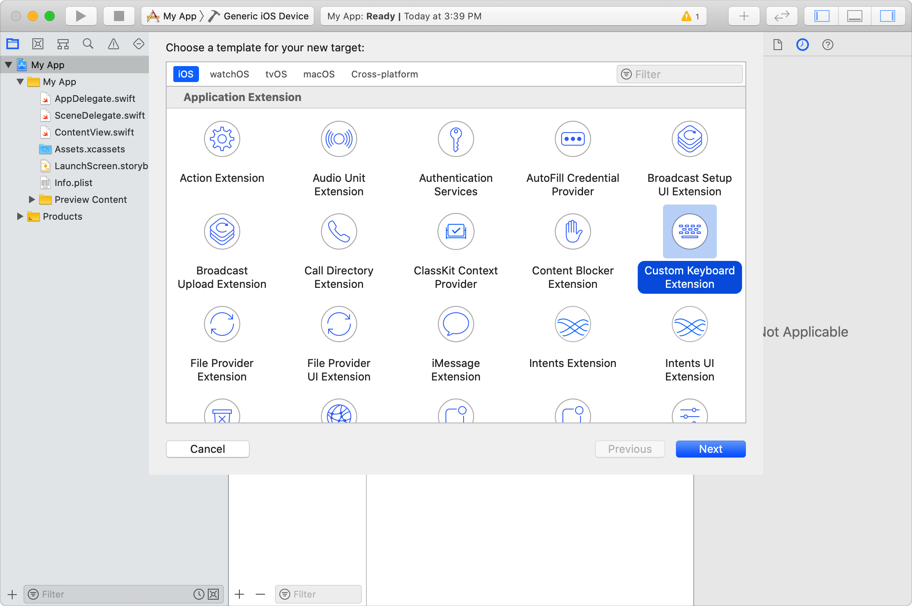The image size is (912, 606).
Task: Select the iMessage Extension icon
Action: 456,324
